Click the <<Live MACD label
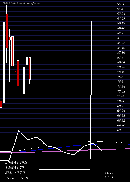 pyautogui.click(x=109, y=175)
